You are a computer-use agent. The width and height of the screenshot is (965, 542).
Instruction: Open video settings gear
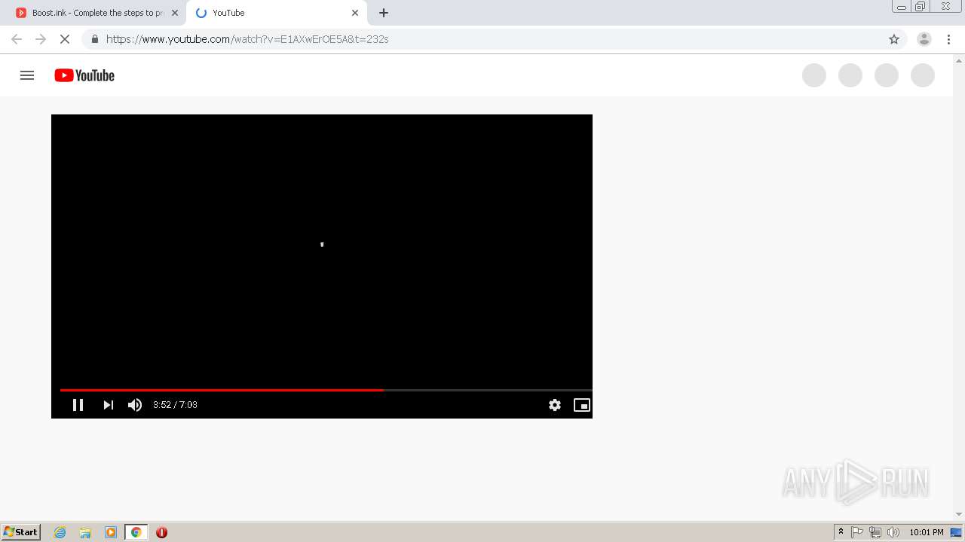[555, 405]
